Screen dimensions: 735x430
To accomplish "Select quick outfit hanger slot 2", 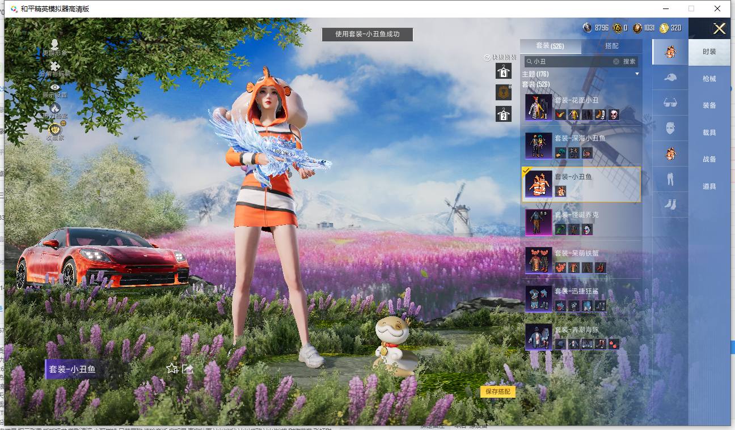I will point(504,114).
